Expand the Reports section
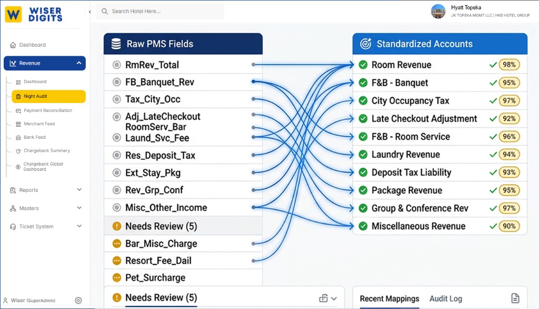The height and width of the screenshot is (309, 539). click(x=80, y=189)
